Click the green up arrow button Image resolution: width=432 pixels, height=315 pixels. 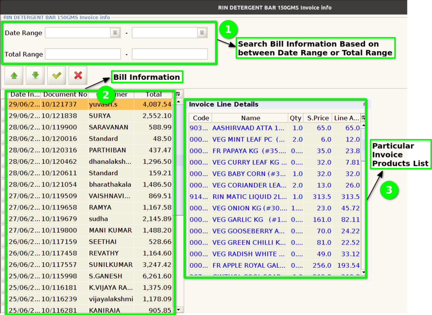tap(14, 75)
